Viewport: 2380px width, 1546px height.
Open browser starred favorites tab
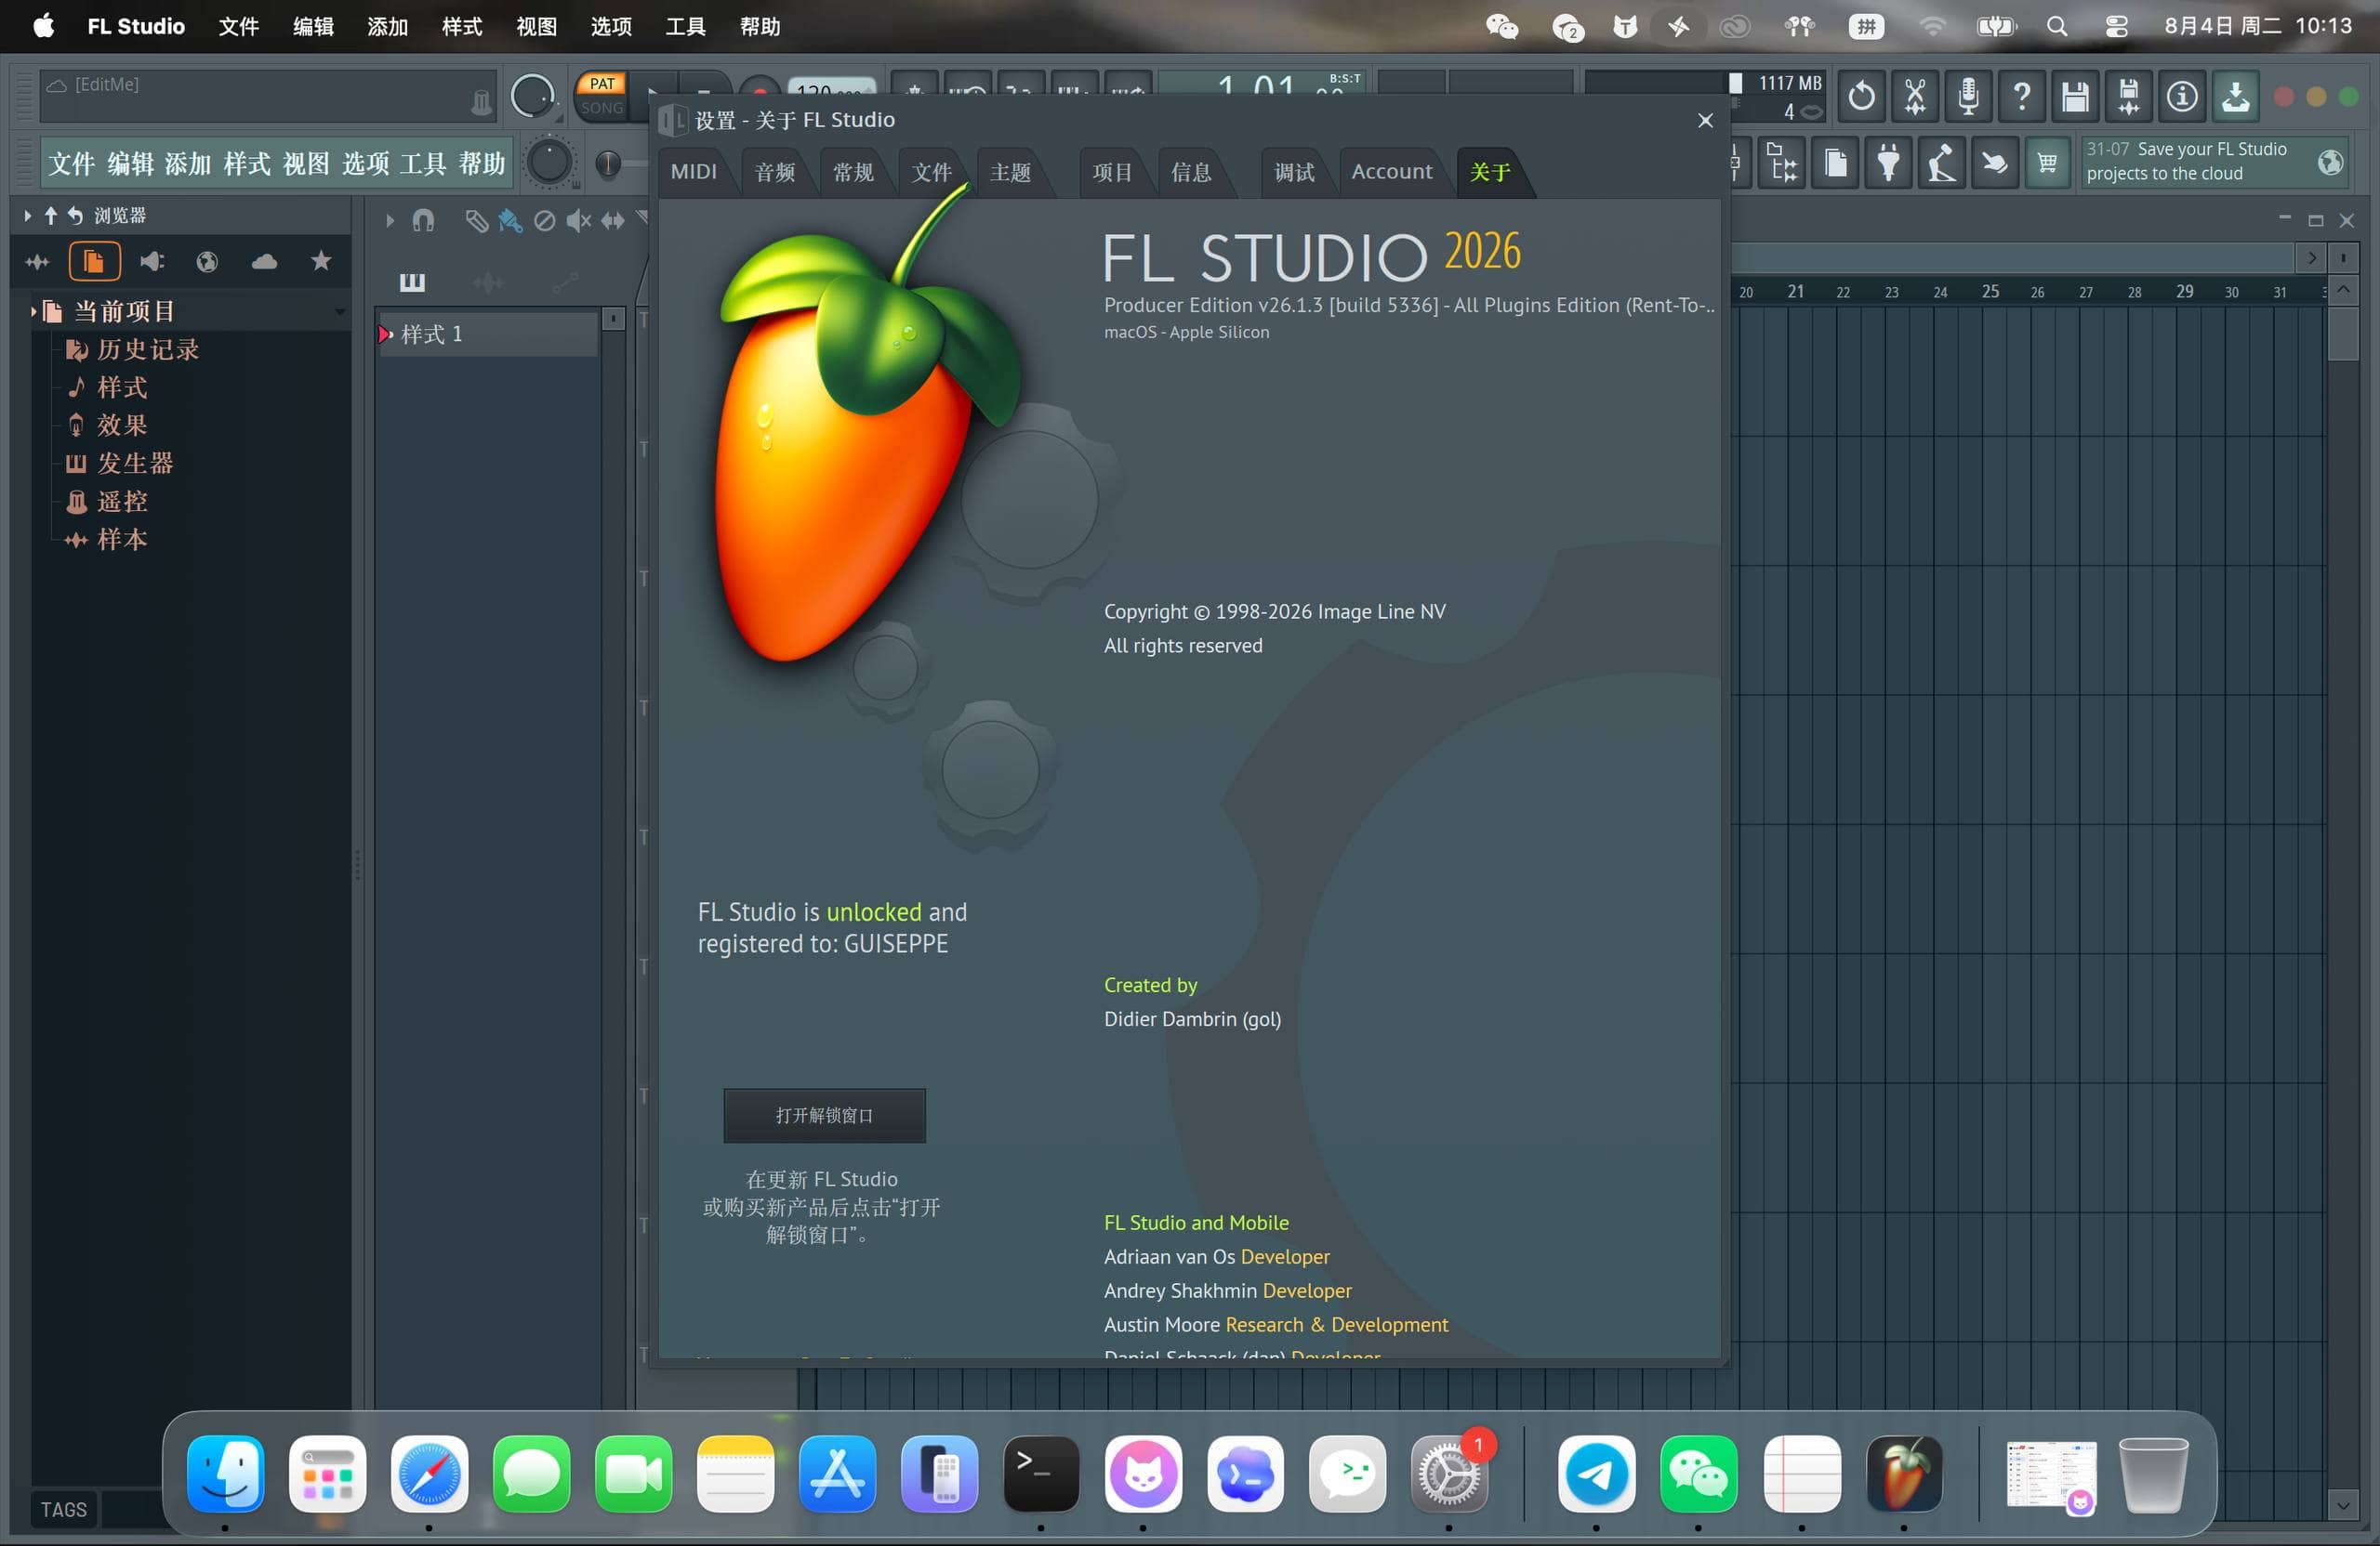click(321, 261)
